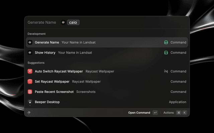Choose Set Raycast Wallpaper suggestion

pos(107,81)
